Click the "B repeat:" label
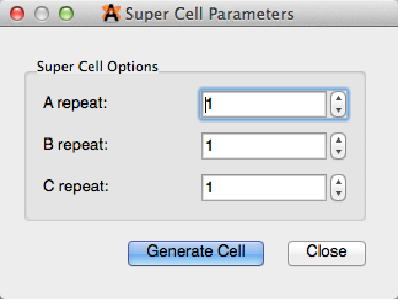398x300 pixels. click(x=75, y=144)
